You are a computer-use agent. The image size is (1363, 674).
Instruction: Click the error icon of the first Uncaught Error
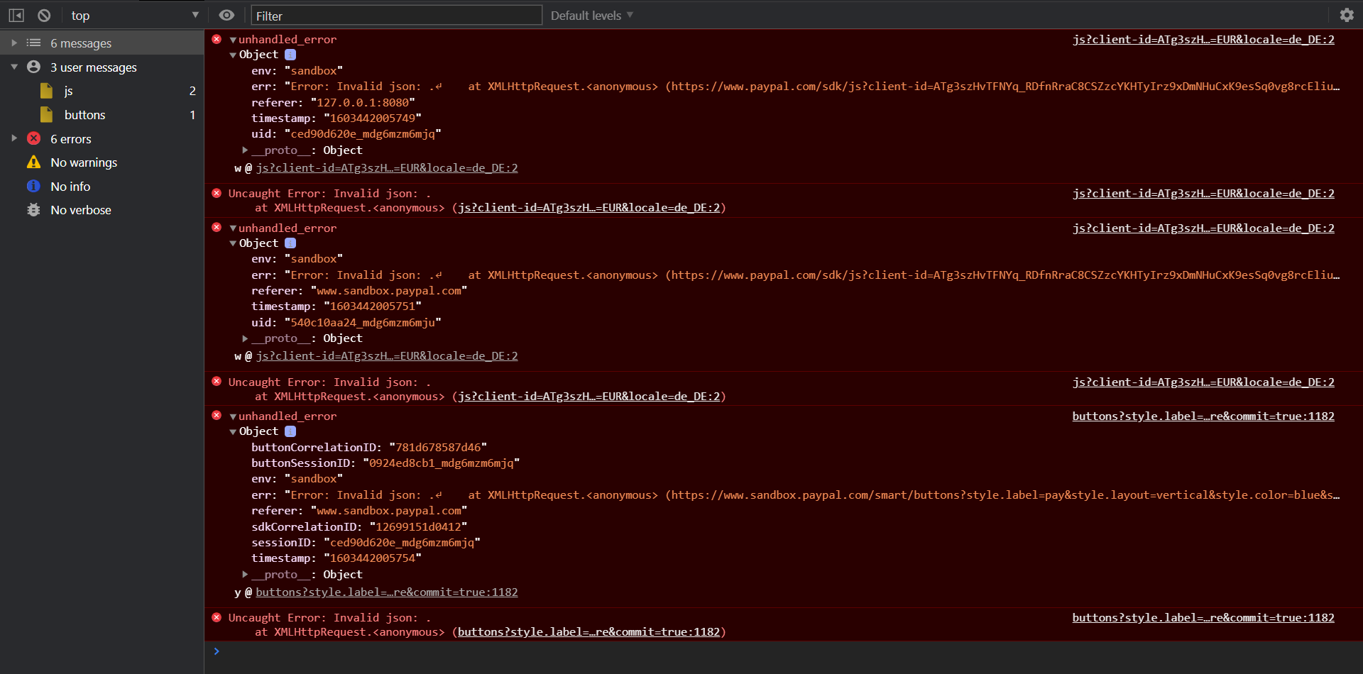(x=217, y=193)
